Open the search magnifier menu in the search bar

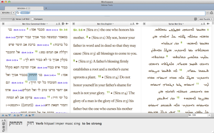point(18,13)
